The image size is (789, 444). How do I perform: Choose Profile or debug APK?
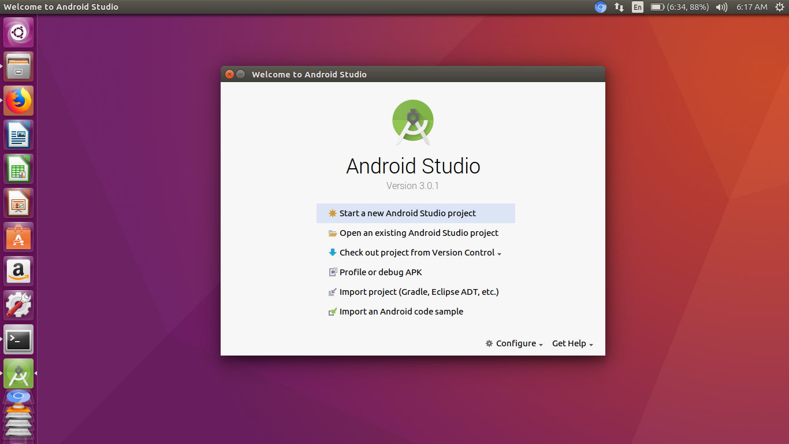pyautogui.click(x=416, y=272)
